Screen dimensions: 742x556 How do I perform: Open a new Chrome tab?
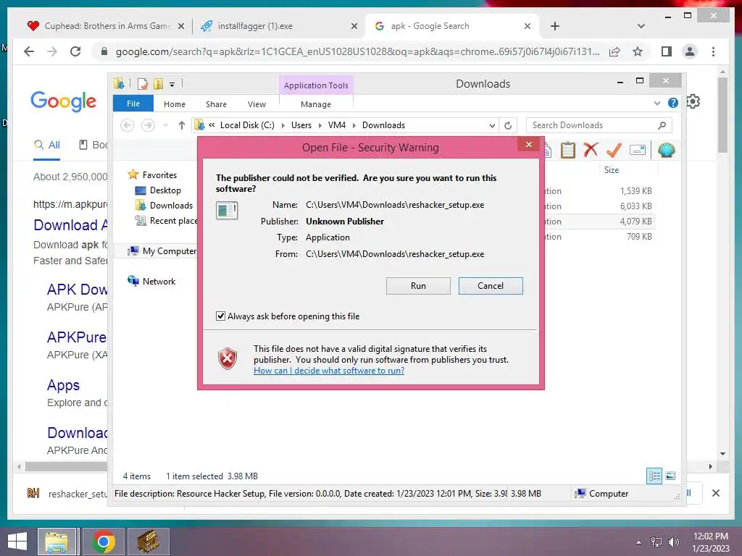[x=555, y=26]
